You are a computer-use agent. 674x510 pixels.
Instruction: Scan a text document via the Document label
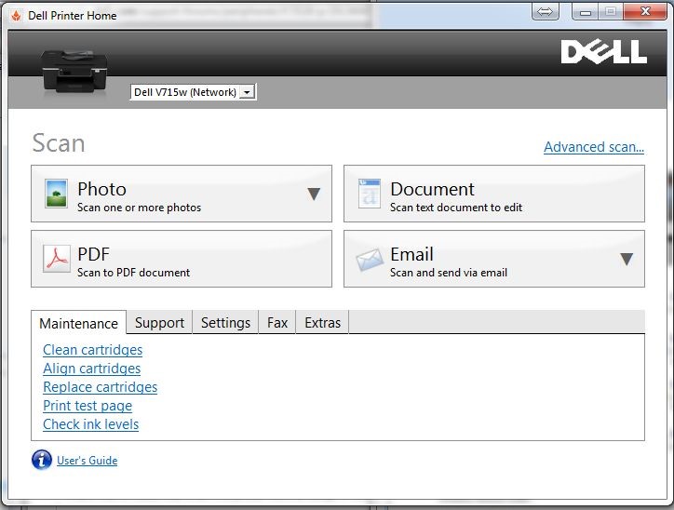point(432,189)
